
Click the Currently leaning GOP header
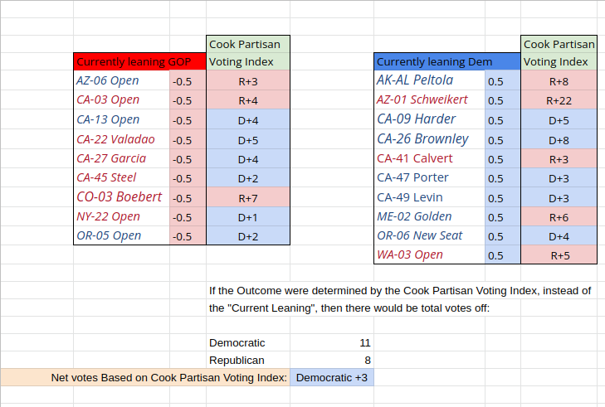click(139, 61)
